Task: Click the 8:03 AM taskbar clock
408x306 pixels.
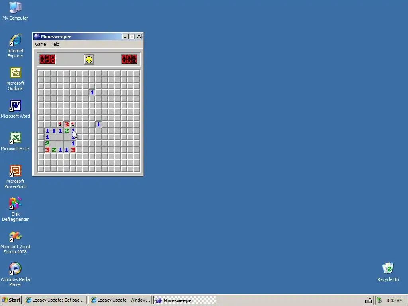Action: point(394,300)
